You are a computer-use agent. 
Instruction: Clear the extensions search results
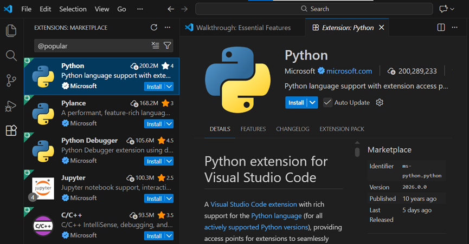[x=156, y=46]
